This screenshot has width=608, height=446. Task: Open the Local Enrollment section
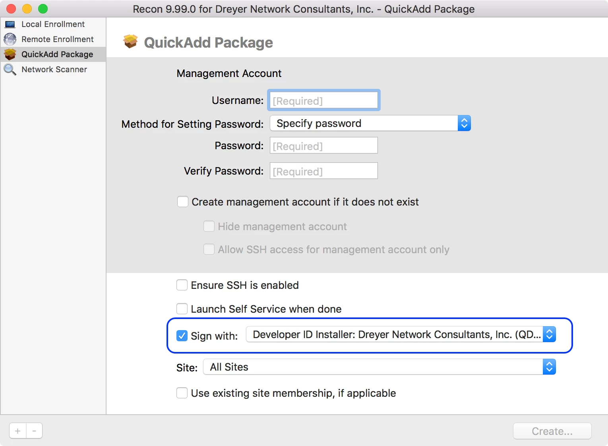pos(53,24)
